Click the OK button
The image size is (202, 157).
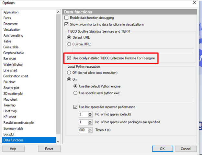[x=163, y=149]
